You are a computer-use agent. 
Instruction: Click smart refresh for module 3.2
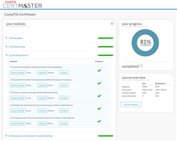pos(18,85)
